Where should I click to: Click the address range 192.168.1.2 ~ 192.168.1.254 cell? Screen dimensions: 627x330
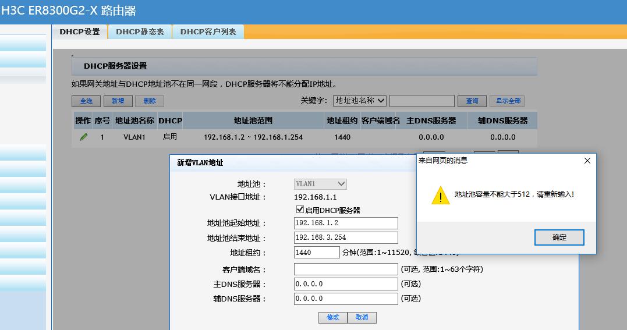pos(253,137)
